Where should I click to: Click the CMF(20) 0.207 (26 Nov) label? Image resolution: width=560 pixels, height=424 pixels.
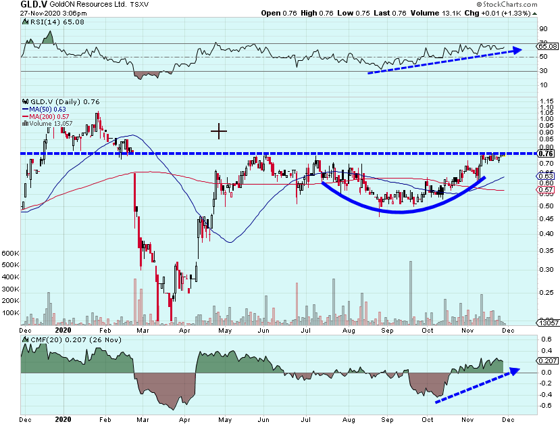[76, 340]
